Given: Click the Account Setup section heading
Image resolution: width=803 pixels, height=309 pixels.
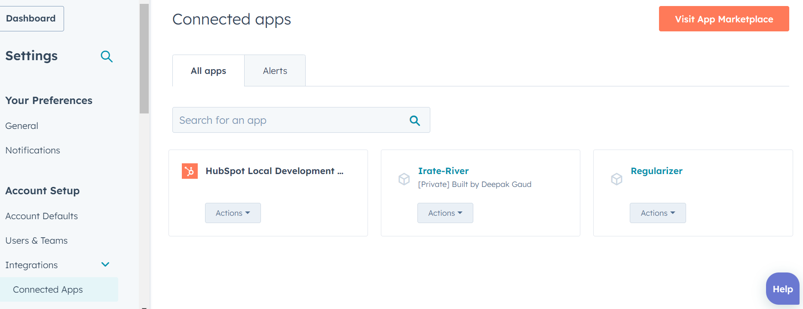Looking at the screenshot, I should click(43, 191).
